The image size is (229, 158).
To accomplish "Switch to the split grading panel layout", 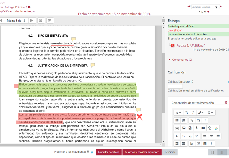I will (x=222, y=152).
